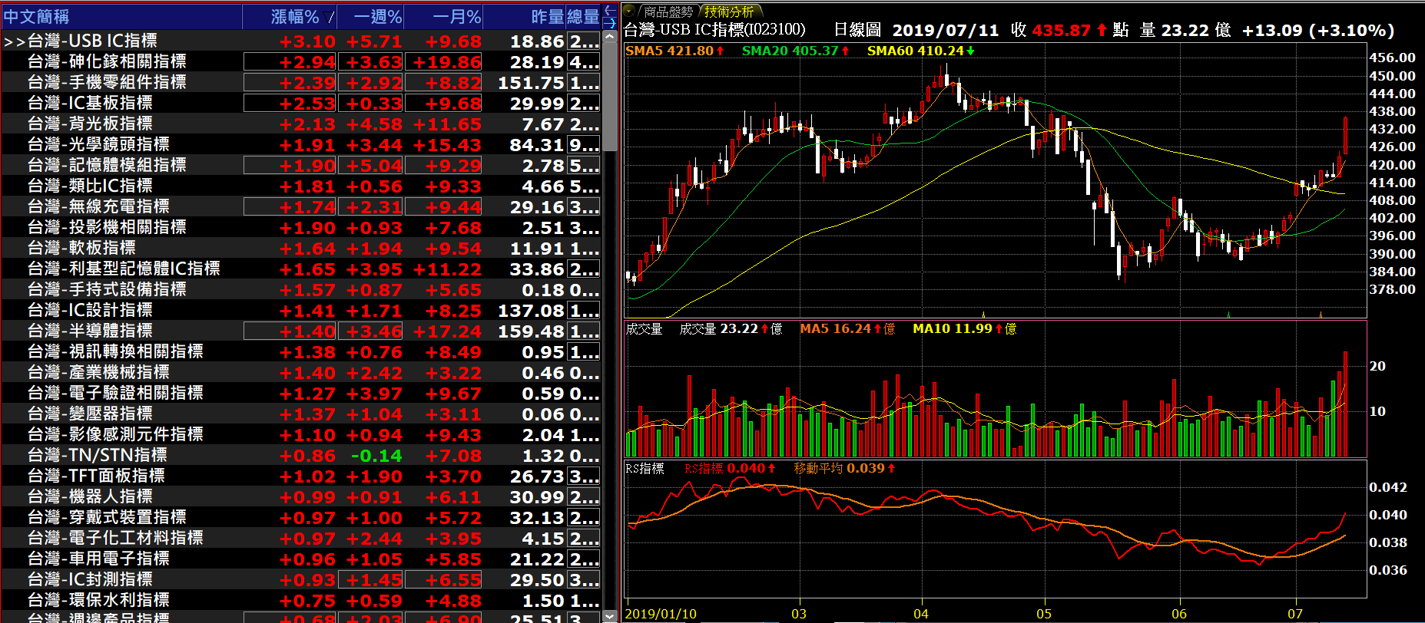Select the 技術分析 tab
This screenshot has width=1425, height=623.
tap(728, 12)
